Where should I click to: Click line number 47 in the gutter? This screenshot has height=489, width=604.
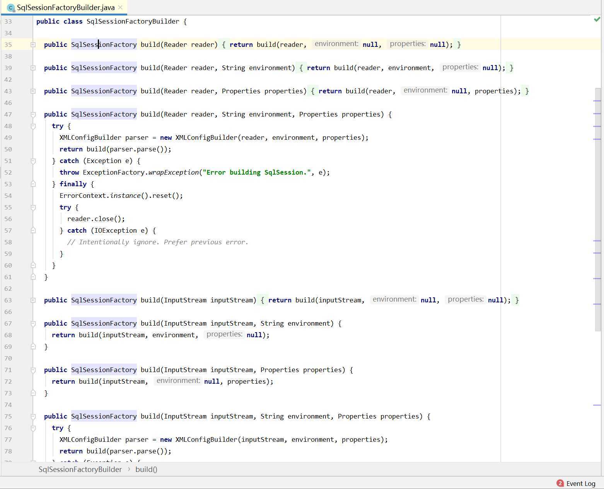[8, 114]
